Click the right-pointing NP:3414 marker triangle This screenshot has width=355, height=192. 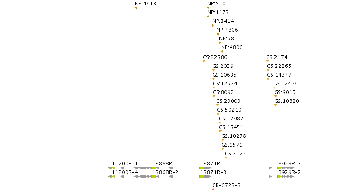point(213,25)
